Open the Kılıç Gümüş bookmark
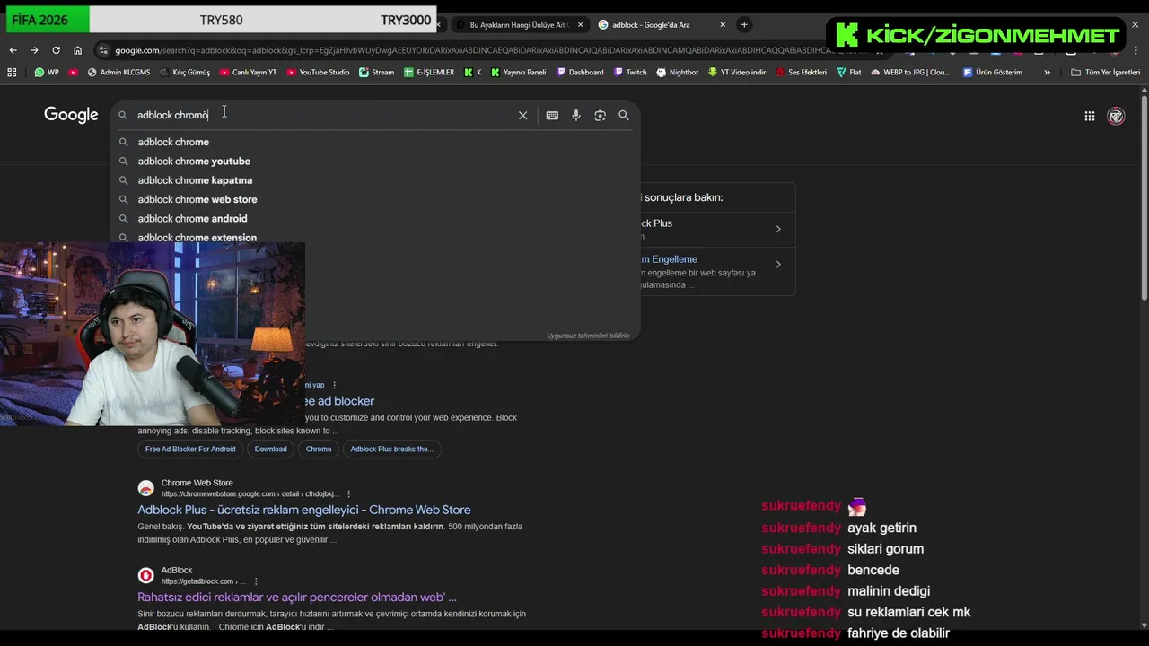Image resolution: width=1149 pixels, height=646 pixels. 184,72
